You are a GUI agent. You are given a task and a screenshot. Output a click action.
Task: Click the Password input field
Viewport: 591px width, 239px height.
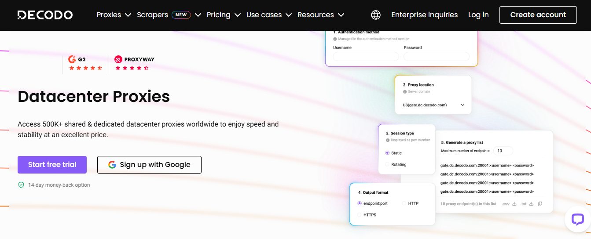tap(436, 56)
